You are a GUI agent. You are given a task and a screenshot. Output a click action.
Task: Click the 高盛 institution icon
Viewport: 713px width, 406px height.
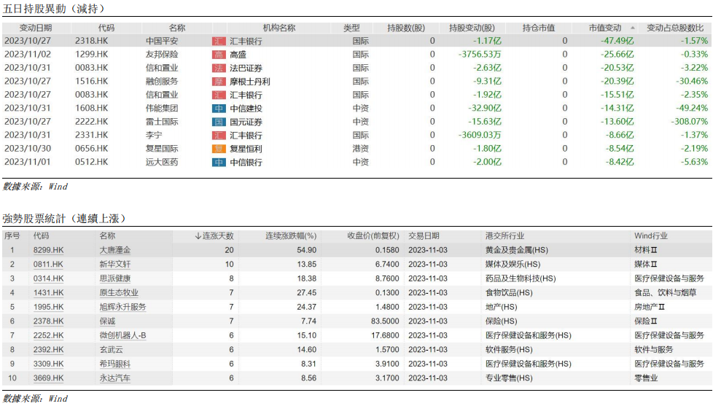point(219,55)
